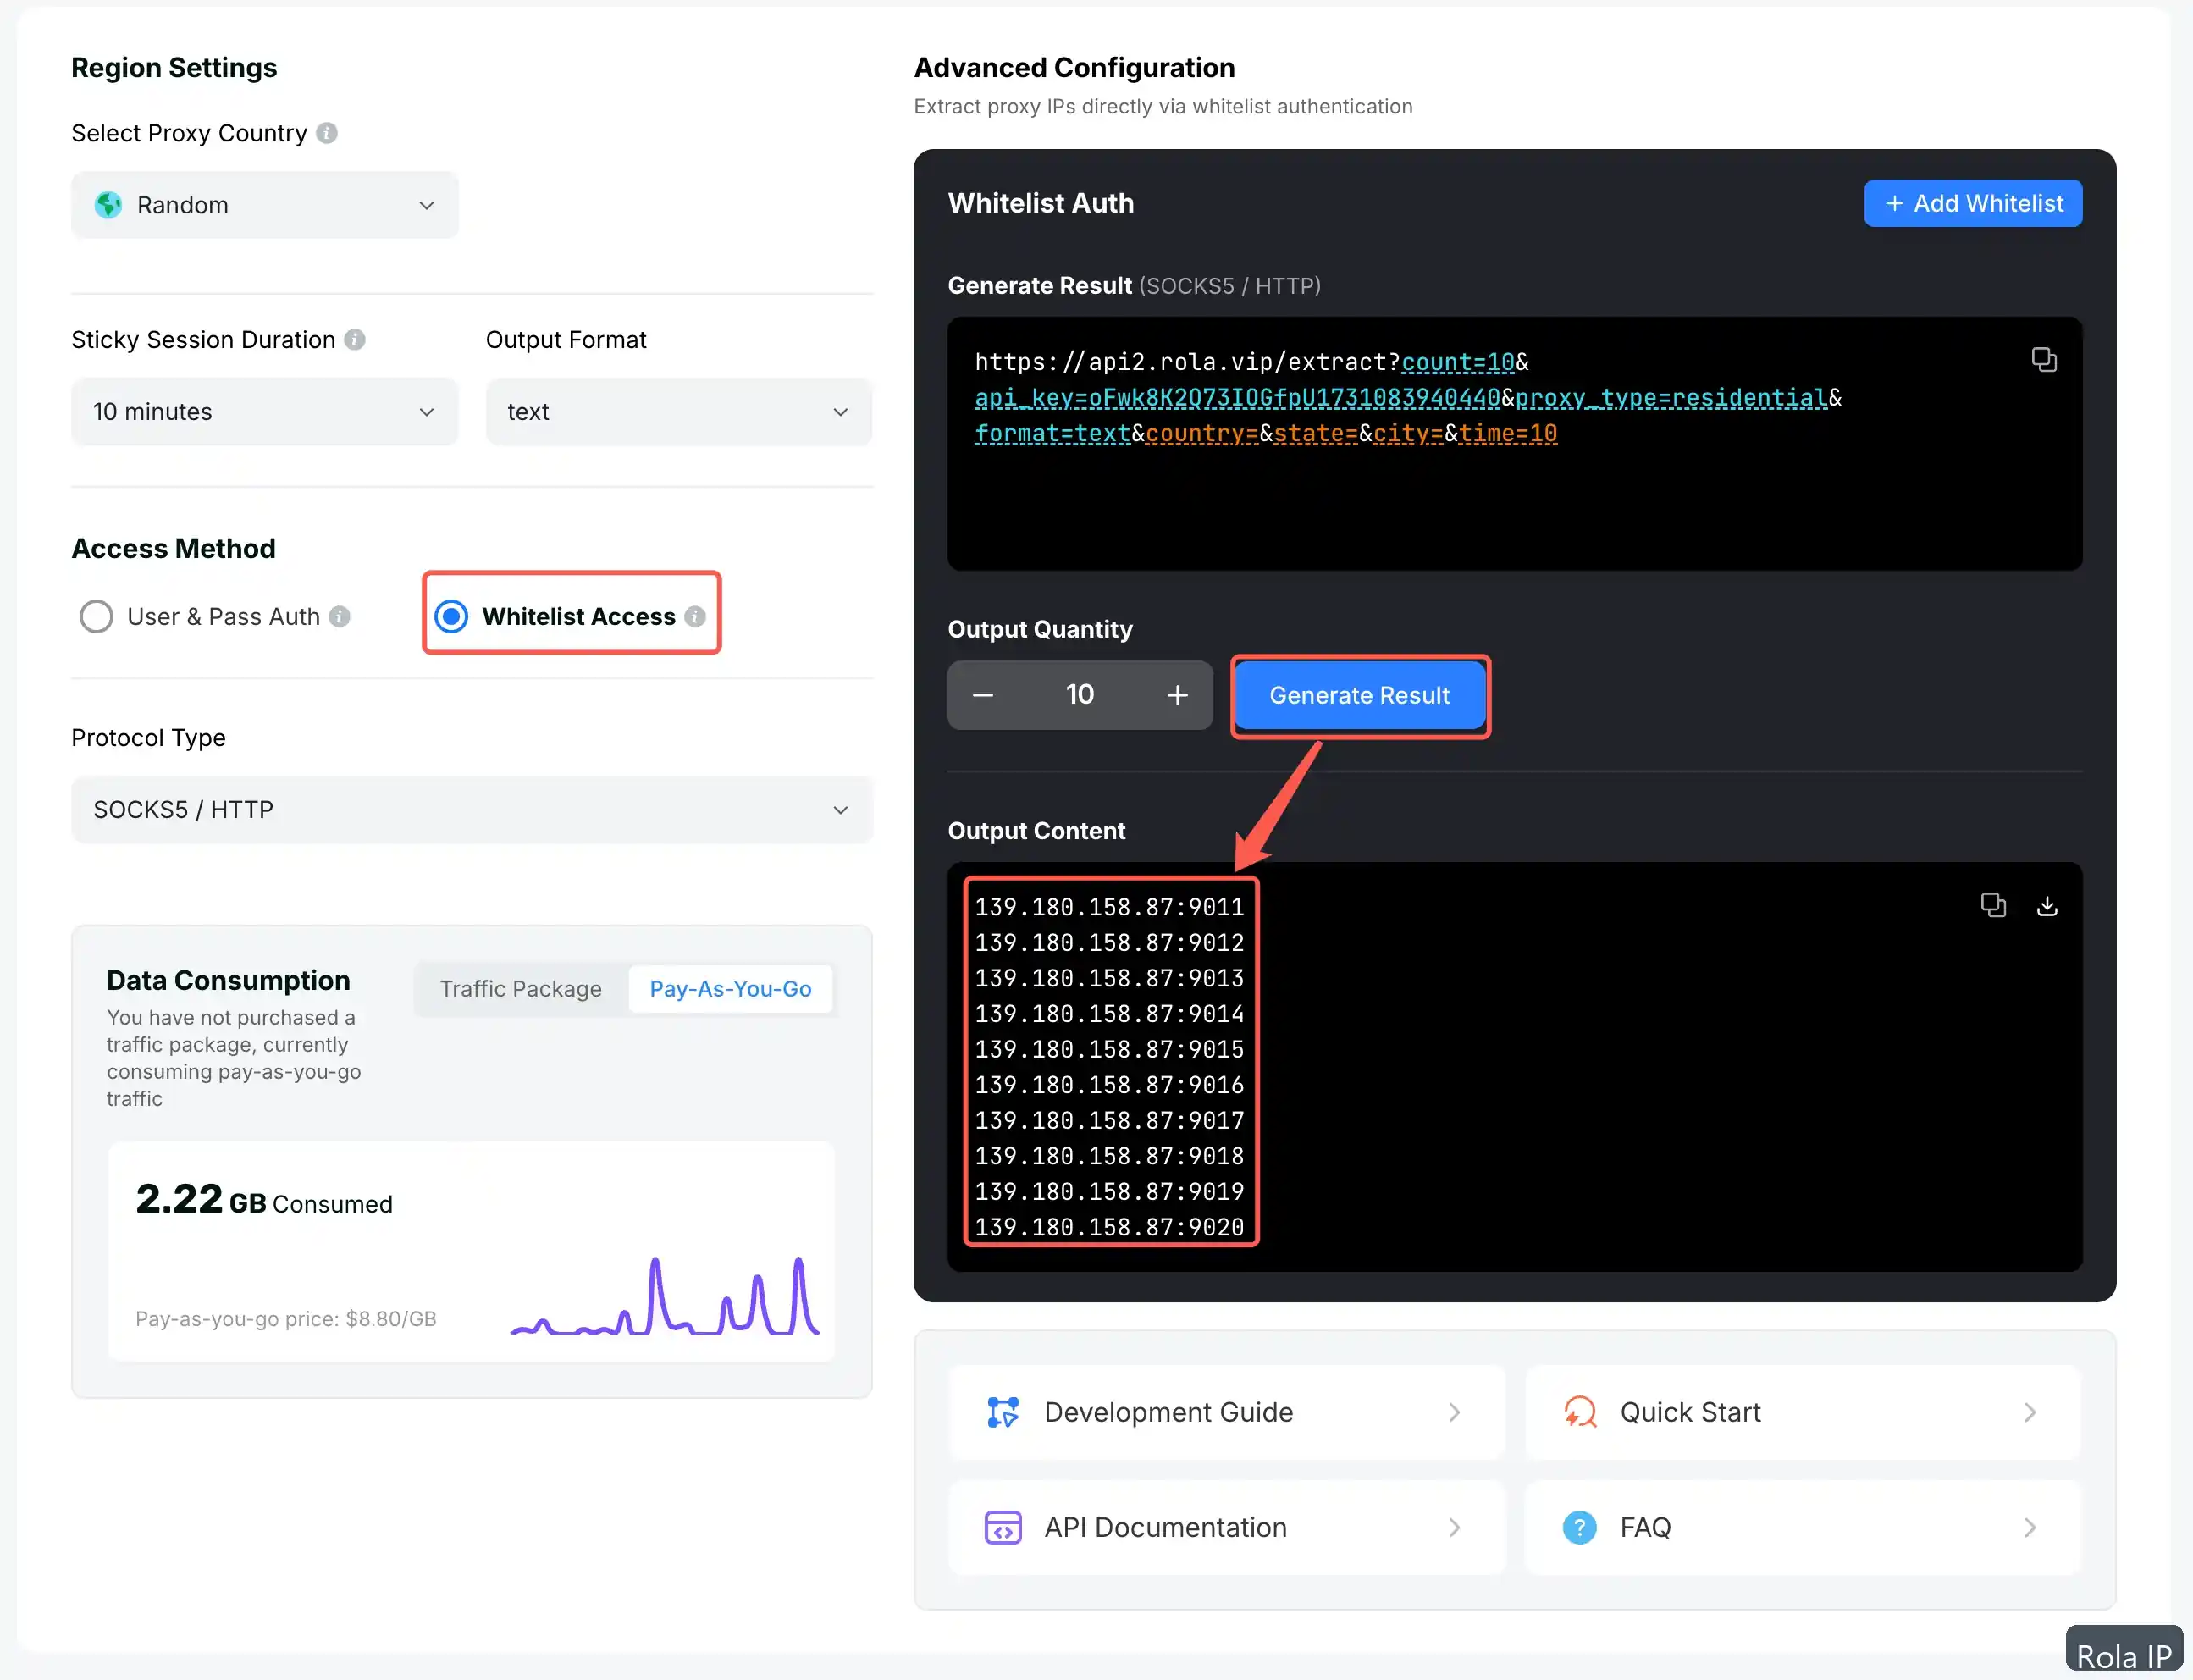Open the FAQ link
The height and width of the screenshot is (1680, 2193).
1802,1527
